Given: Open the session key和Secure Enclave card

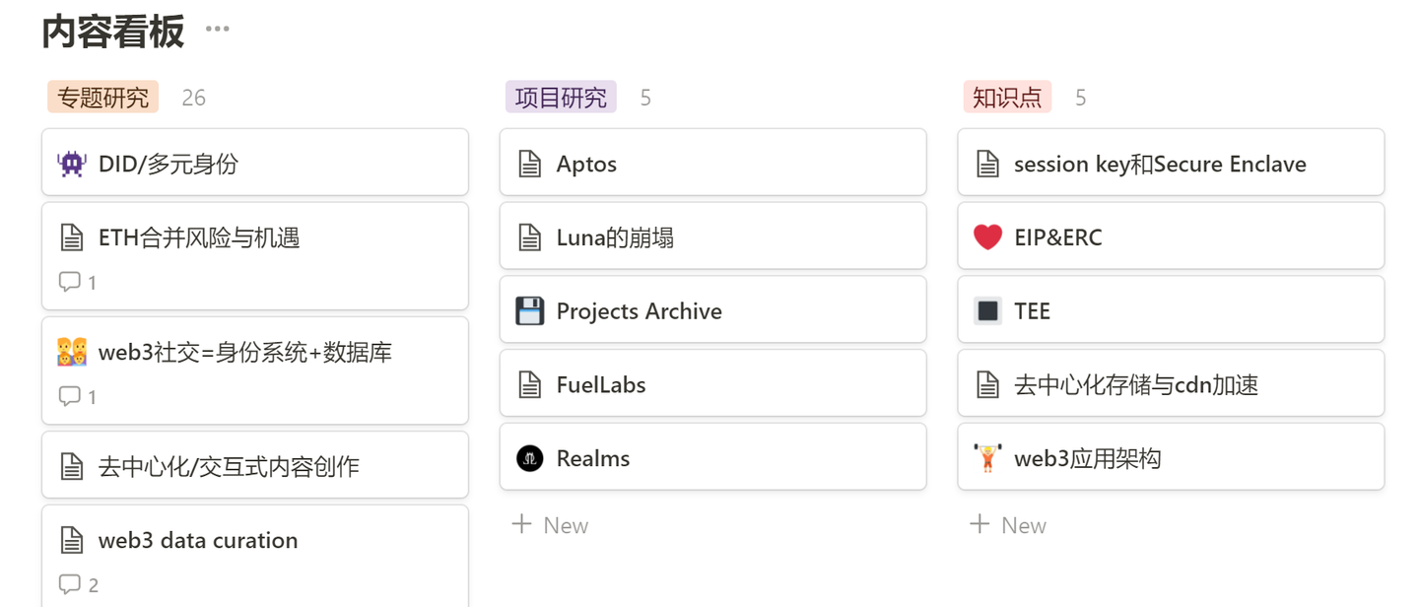Looking at the screenshot, I should 1160,164.
